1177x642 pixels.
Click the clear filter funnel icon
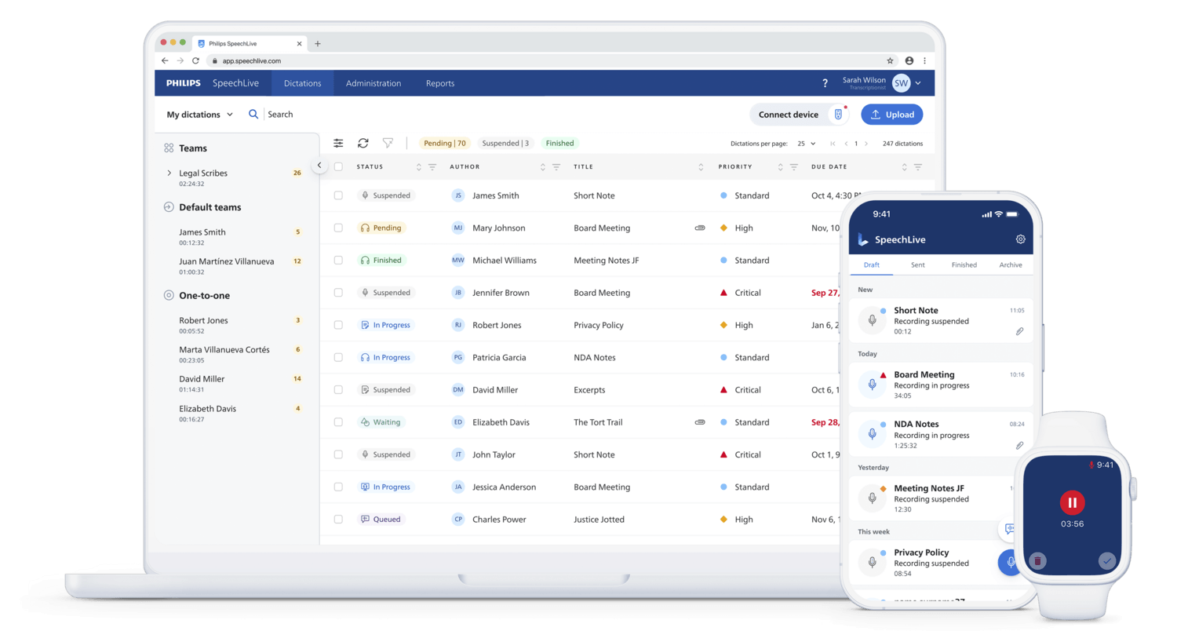tap(388, 143)
